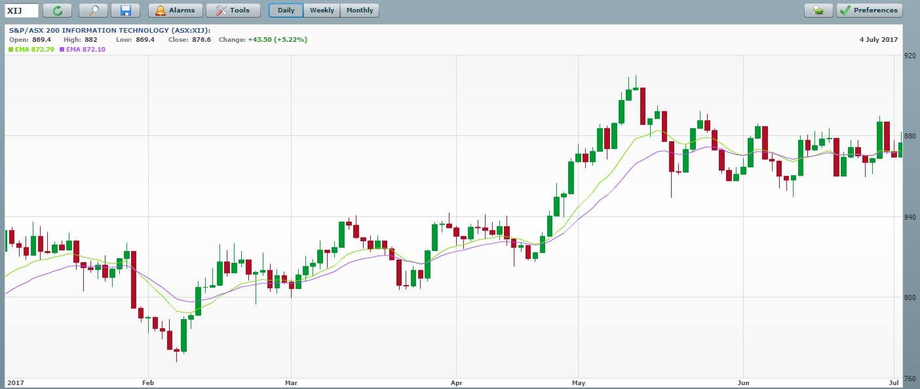Focus the XIJ symbol input field
This screenshot has width=920, height=389.
[22, 10]
